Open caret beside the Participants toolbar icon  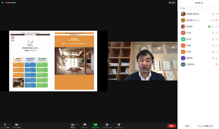78,125
